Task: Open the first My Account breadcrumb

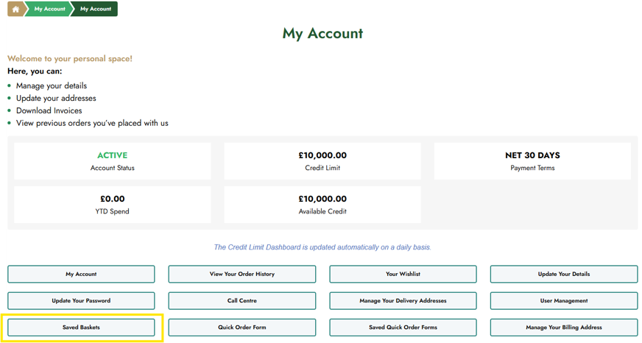Action: [49, 9]
